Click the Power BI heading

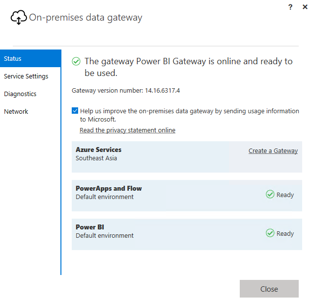(90, 227)
